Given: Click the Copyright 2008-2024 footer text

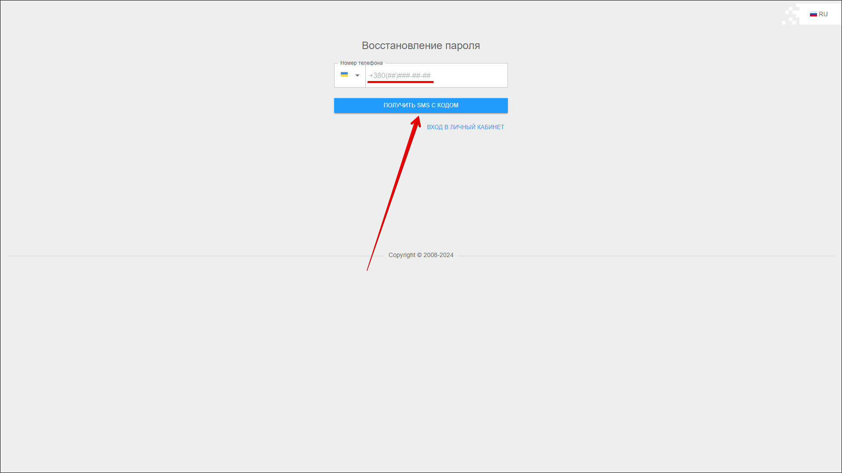Looking at the screenshot, I should click(x=421, y=255).
